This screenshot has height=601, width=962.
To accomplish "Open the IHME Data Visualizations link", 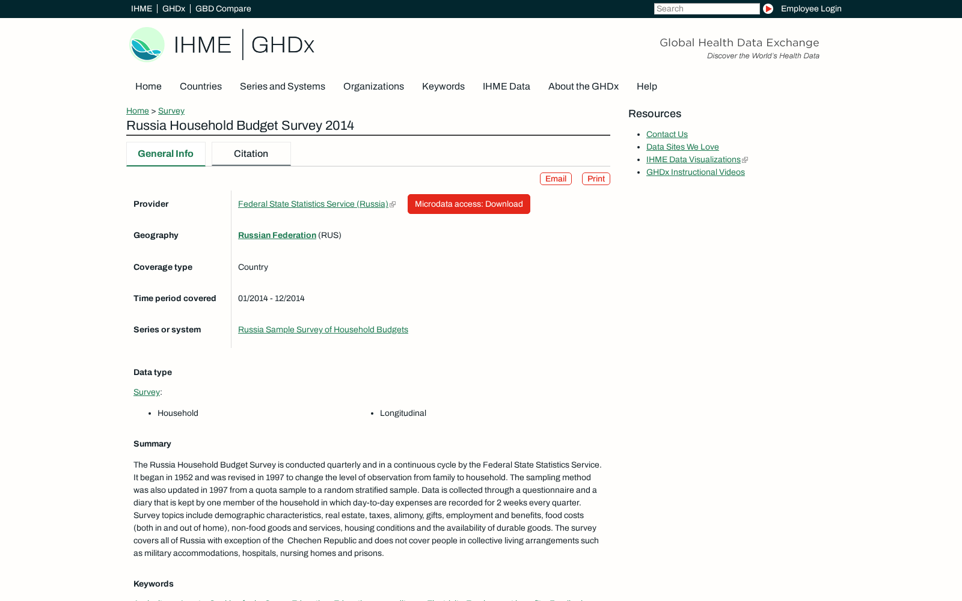I will click(693, 159).
